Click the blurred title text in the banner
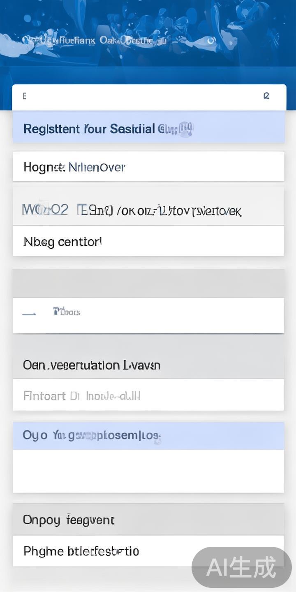The width and height of the screenshot is (296, 592). click(95, 41)
